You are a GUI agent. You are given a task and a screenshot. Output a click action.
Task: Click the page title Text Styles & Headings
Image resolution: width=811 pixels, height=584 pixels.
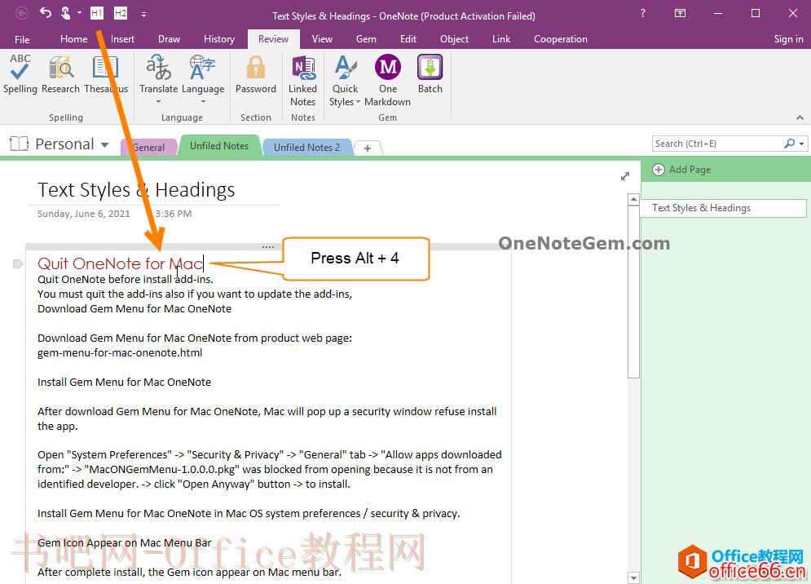coord(136,190)
